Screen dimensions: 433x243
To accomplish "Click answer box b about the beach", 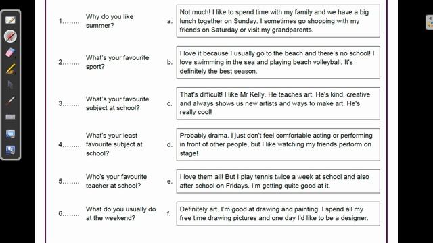I will [278, 62].
